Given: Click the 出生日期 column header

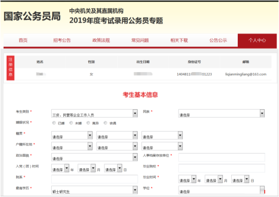Looking at the screenshot, I should 143,62.
